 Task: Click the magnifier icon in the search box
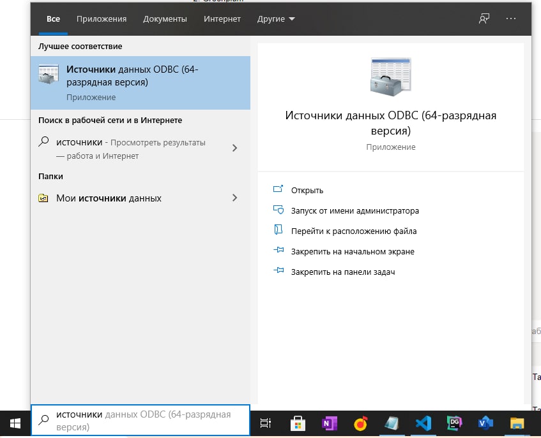point(43,420)
